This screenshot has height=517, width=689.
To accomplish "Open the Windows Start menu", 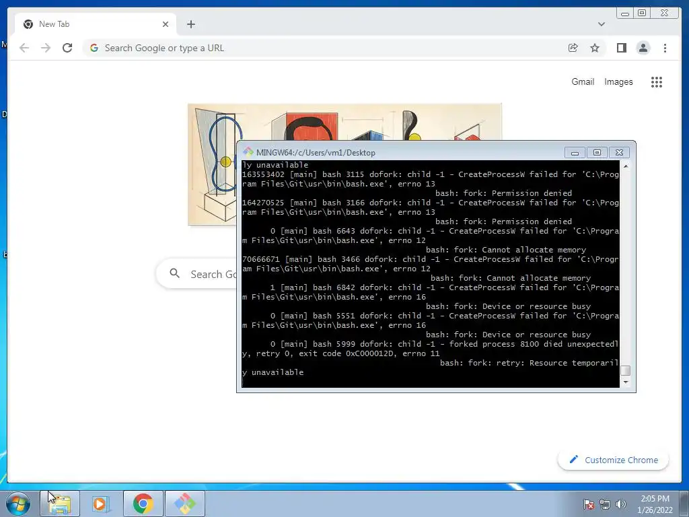I will pyautogui.click(x=18, y=504).
